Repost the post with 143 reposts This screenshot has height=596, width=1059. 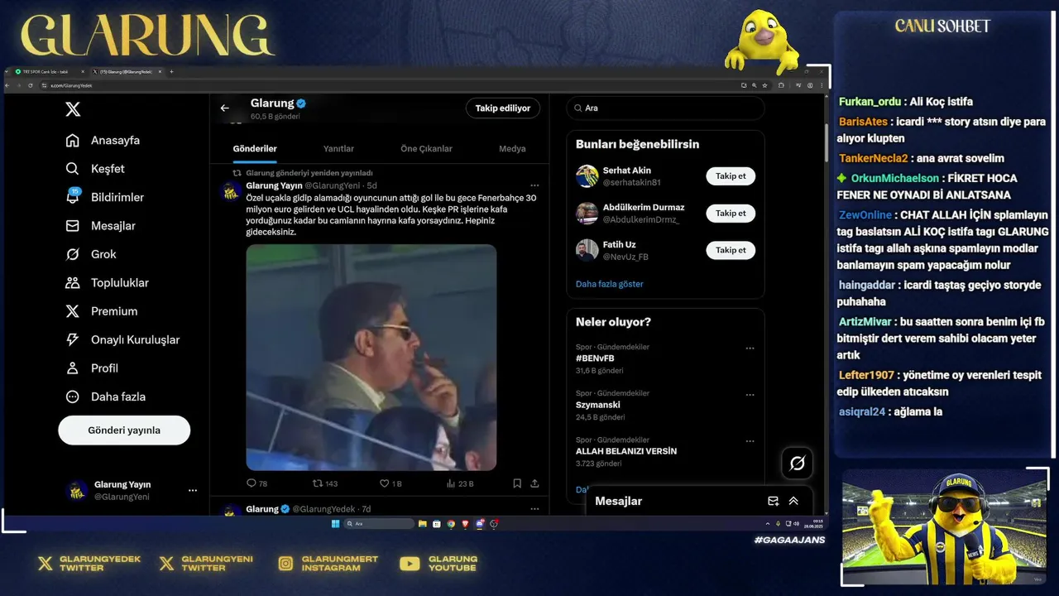(x=324, y=483)
